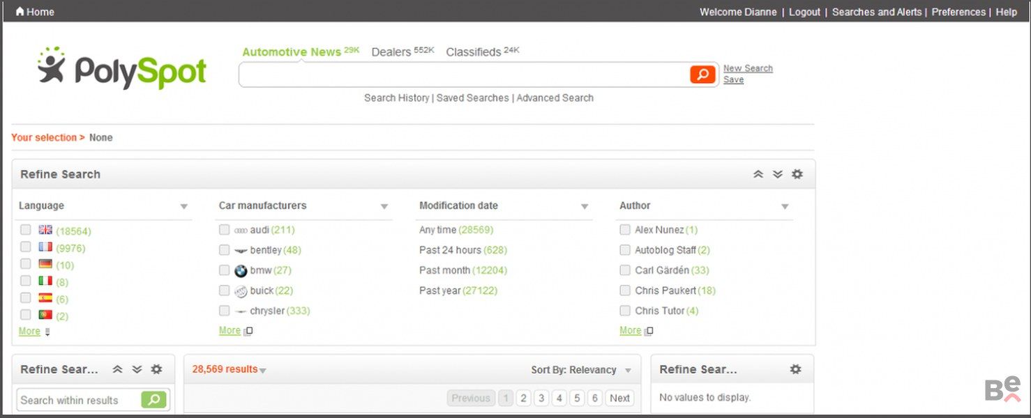Go to results page 3
The height and width of the screenshot is (418, 1031).
(541, 398)
